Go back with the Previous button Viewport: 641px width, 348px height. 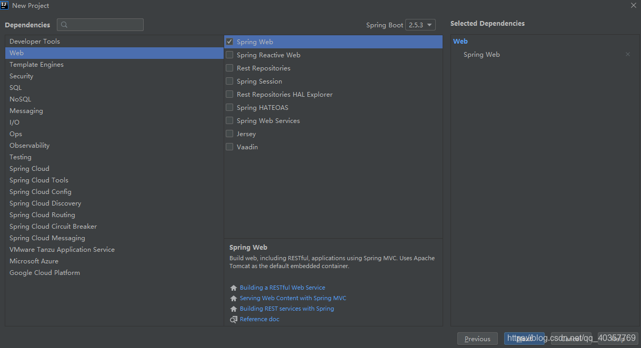pyautogui.click(x=477, y=339)
